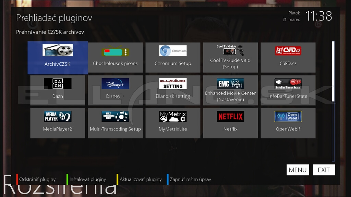Click the yellow color key marker
351x197 pixels.
(x=117, y=179)
